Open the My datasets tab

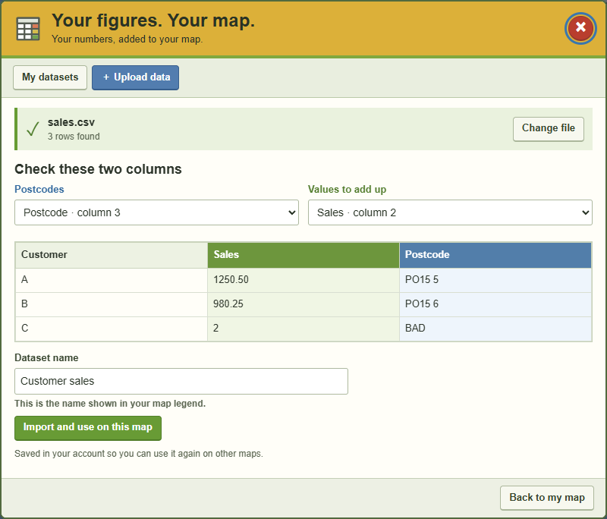coord(50,77)
